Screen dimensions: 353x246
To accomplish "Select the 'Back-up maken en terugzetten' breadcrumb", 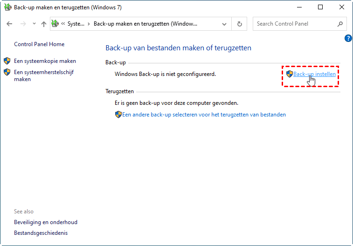I will [145, 24].
